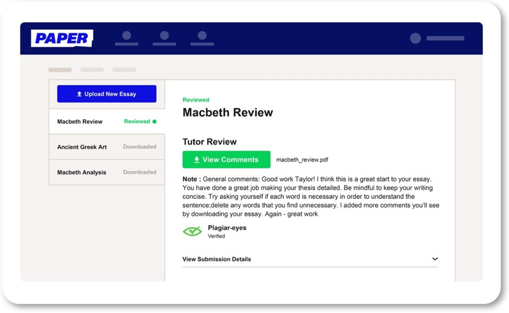
Task: Click the Downloaded status for Macbeth Analysis
Action: [140, 172]
